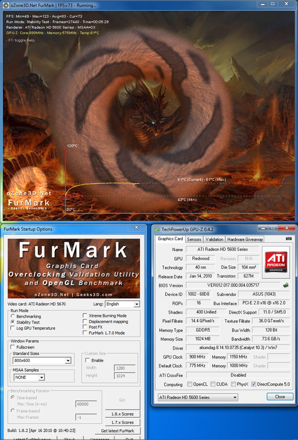Enable Log GPU Temperature
This screenshot has width=298, height=440.
13,328
